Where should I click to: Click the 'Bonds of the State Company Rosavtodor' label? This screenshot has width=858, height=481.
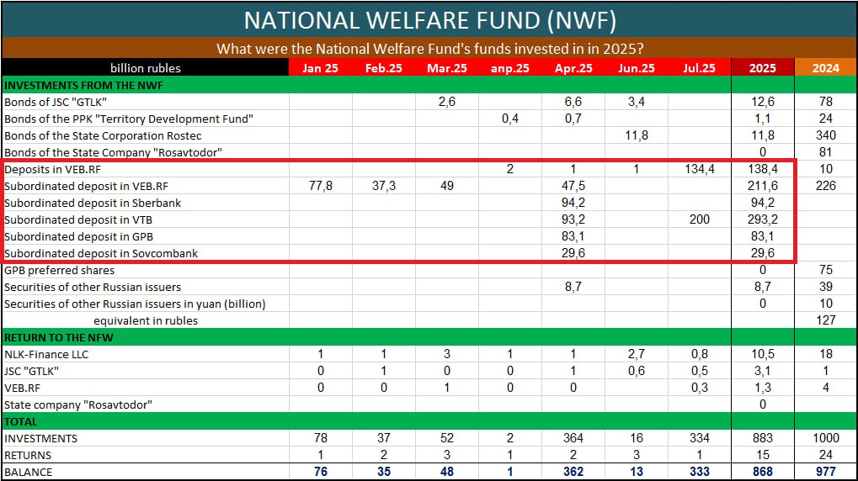(x=114, y=152)
